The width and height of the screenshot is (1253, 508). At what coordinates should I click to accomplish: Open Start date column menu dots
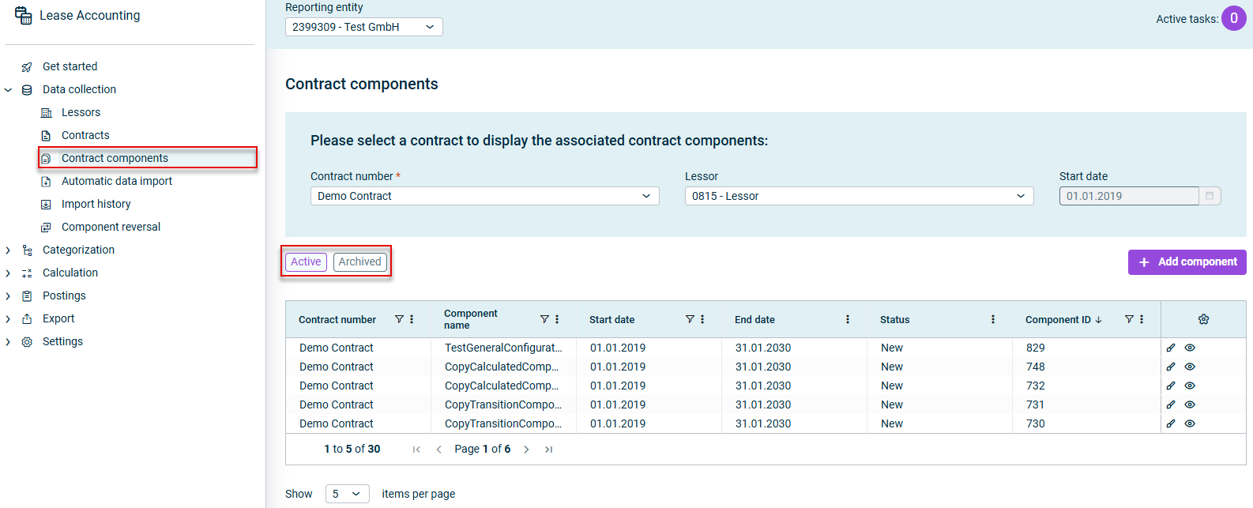click(702, 319)
